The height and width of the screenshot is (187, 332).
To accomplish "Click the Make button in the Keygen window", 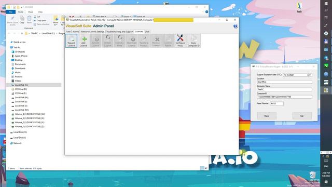I will point(267,116).
